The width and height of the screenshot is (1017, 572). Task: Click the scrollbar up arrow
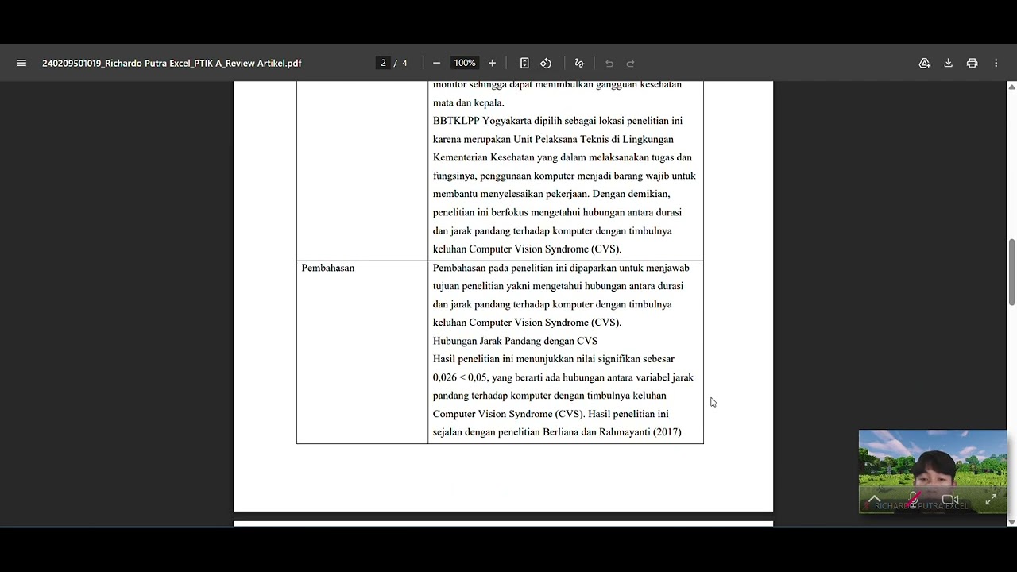tap(1011, 86)
